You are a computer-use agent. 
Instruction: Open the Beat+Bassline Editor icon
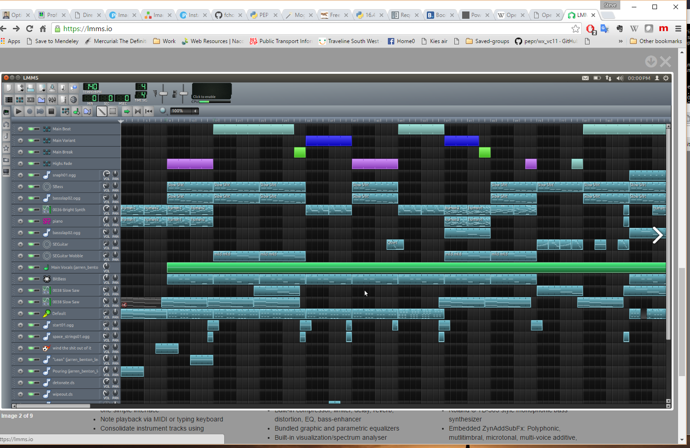(20, 99)
